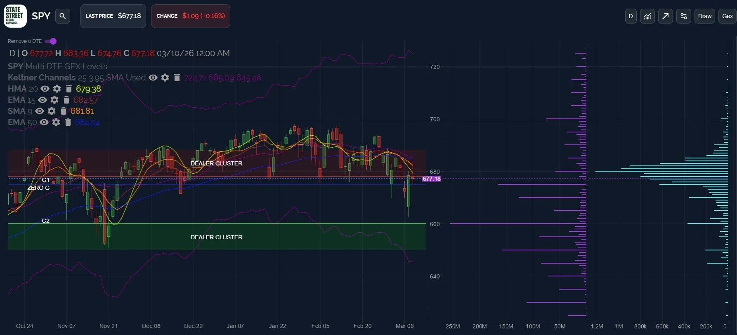Click the upper red DEALER CLUSTER label
The image size is (737, 335).
coord(216,163)
